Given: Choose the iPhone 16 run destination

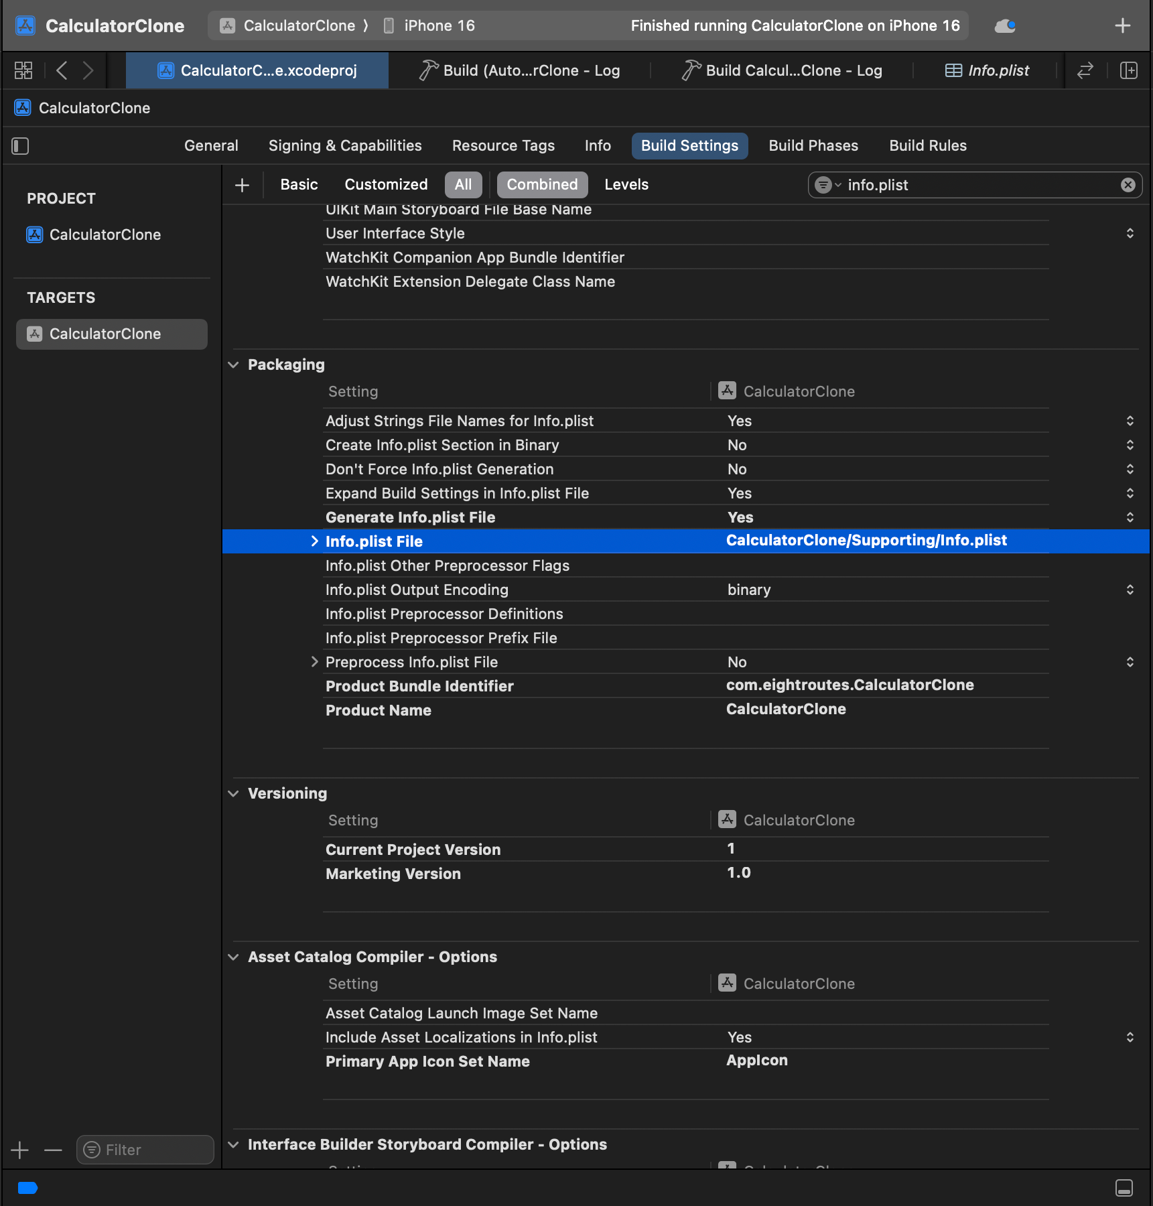Looking at the screenshot, I should click(x=429, y=26).
